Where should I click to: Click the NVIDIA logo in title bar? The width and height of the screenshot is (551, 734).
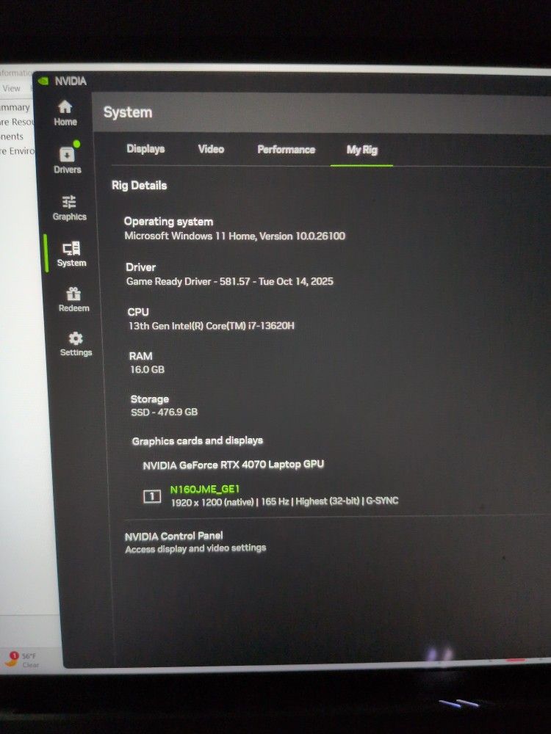tap(43, 81)
